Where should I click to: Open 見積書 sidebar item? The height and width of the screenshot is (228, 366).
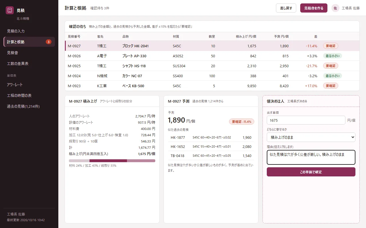29,53
